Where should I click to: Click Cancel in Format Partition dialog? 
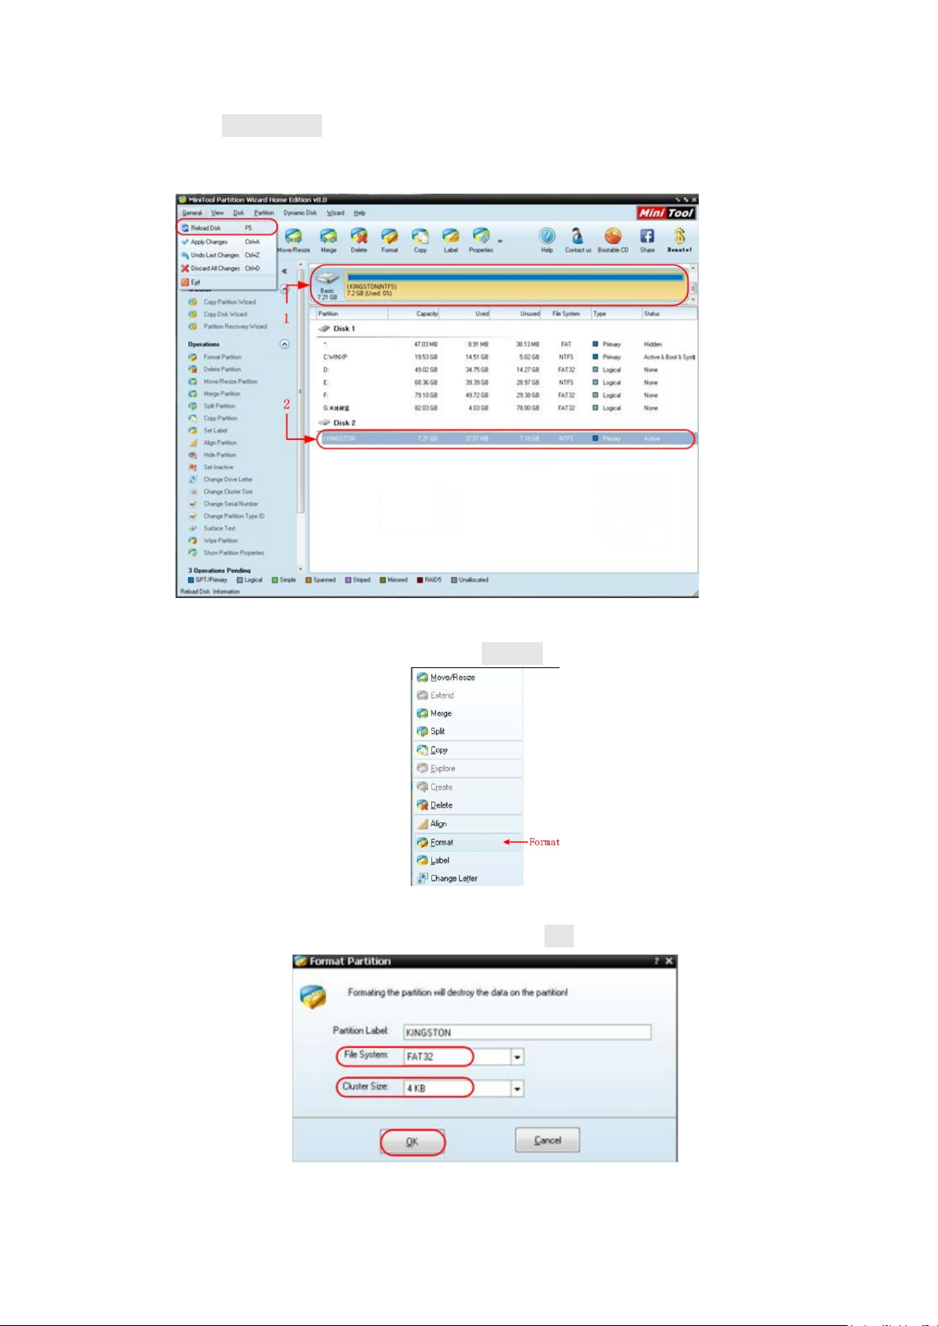click(x=548, y=1139)
